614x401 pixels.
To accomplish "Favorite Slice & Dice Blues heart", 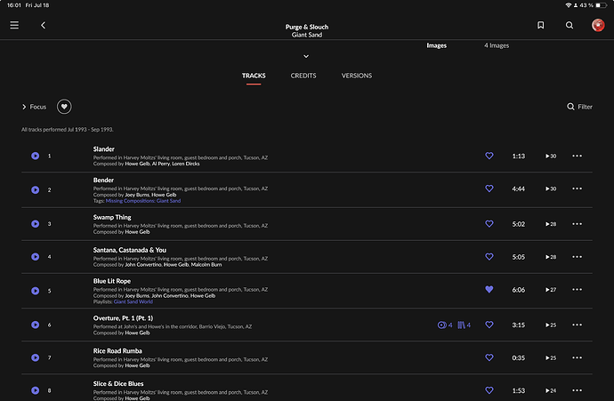I will point(489,390).
